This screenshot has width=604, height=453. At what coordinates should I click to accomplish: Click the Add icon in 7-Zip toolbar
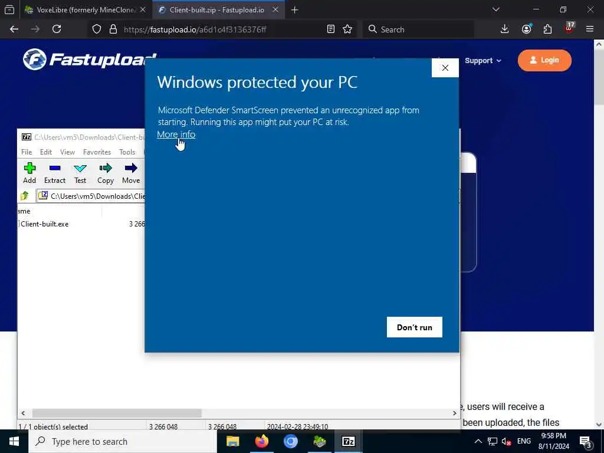tap(29, 173)
